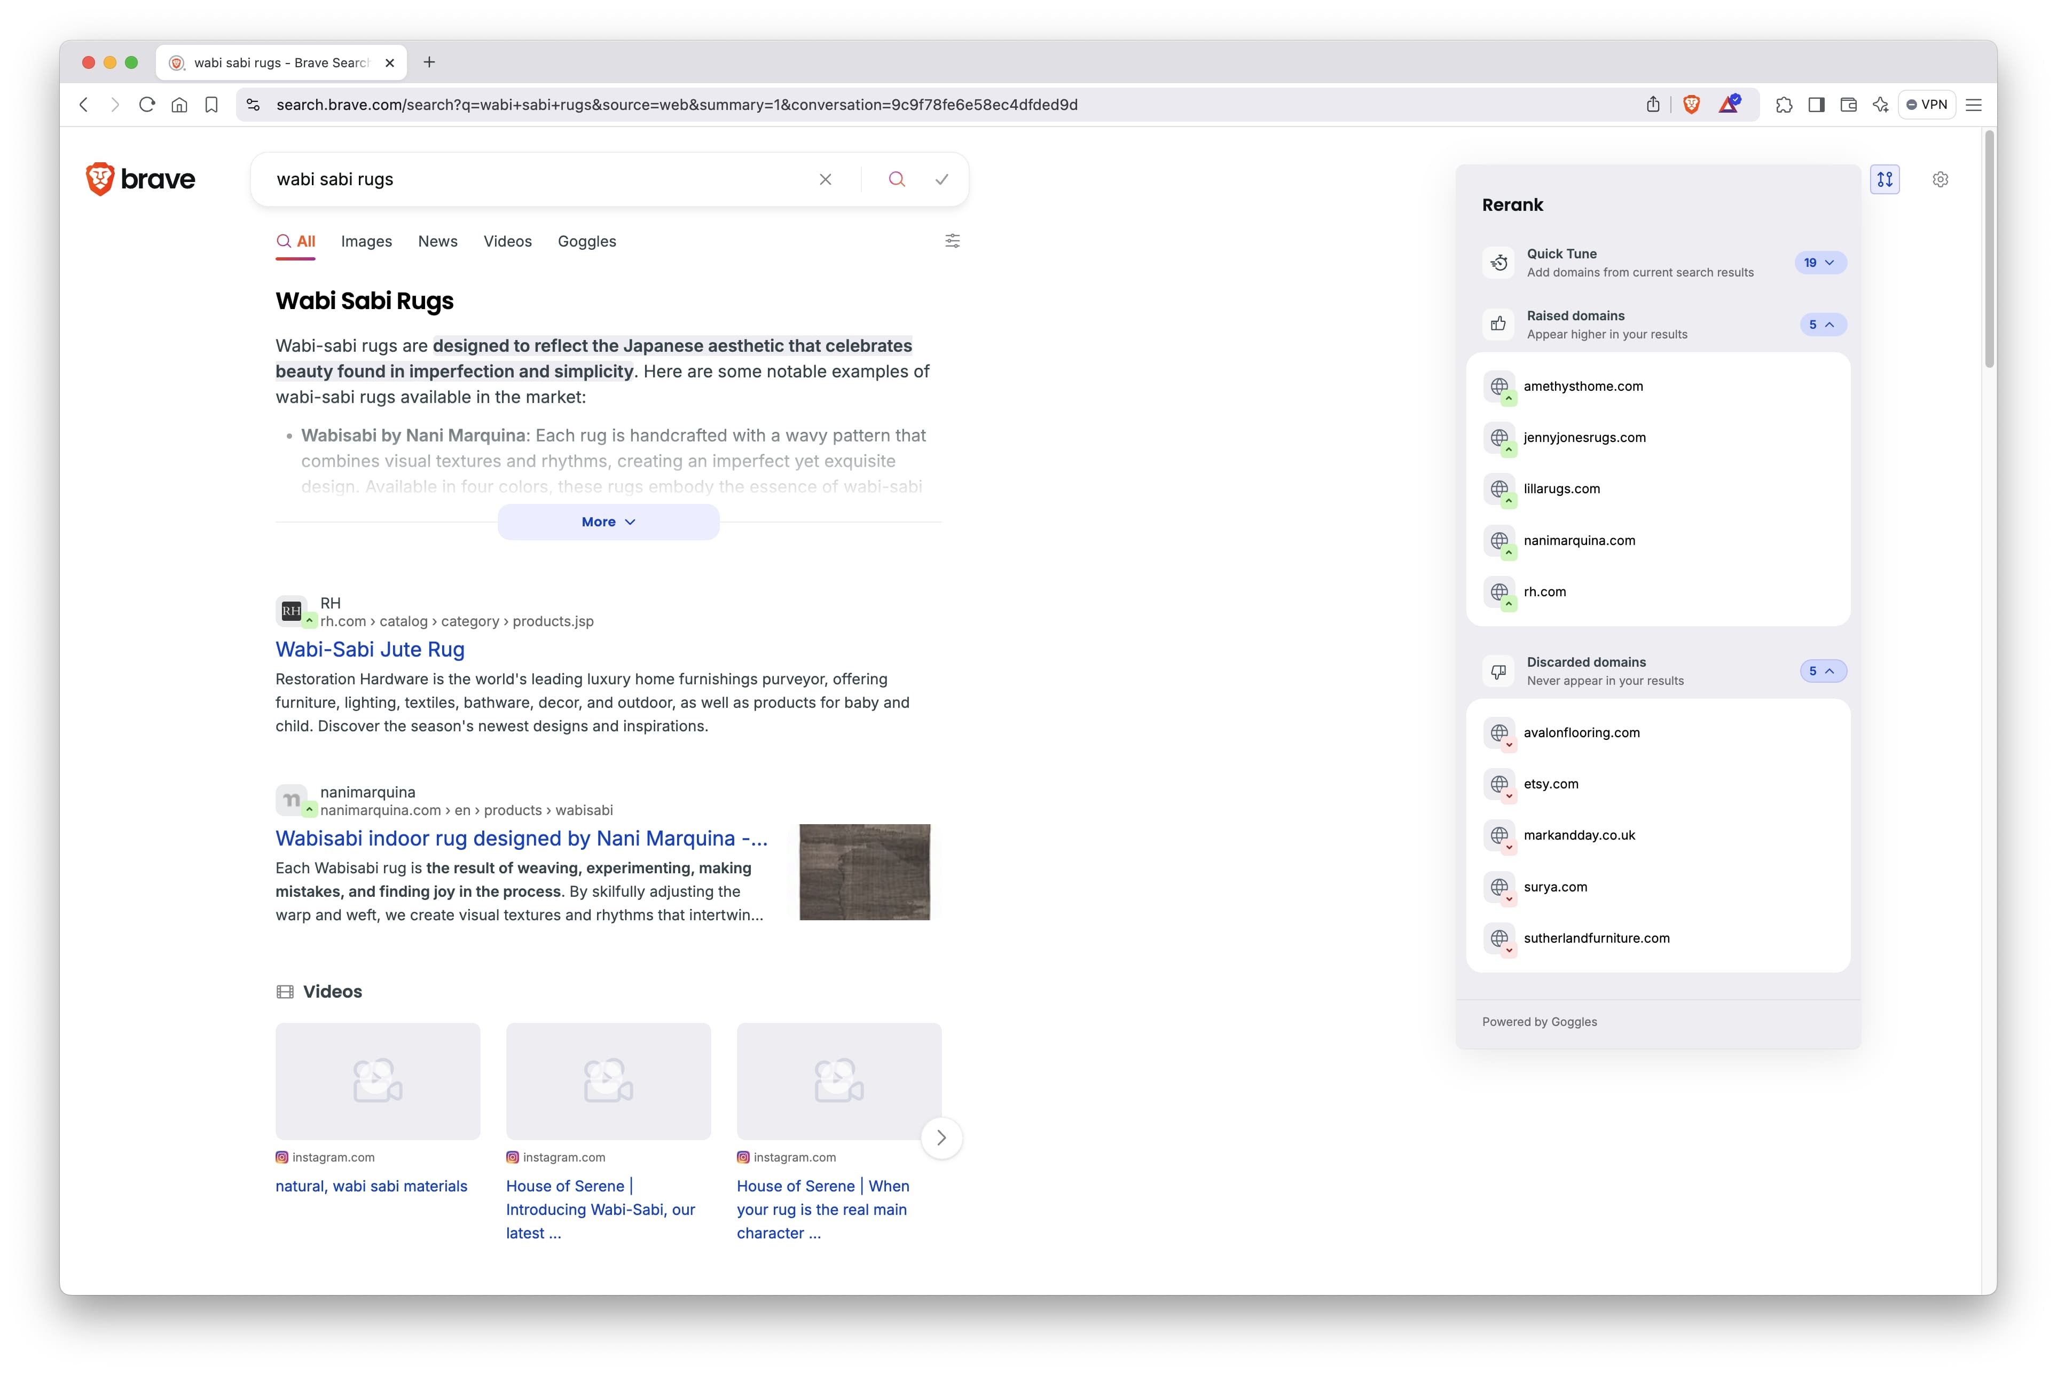The height and width of the screenshot is (1374, 2057).
Task: Open the extensions puzzle icon
Action: tap(1784, 105)
